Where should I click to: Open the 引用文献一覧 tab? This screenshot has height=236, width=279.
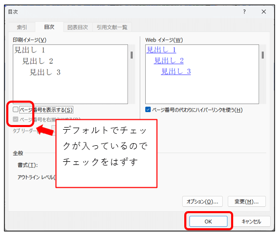pyautogui.click(x=112, y=27)
